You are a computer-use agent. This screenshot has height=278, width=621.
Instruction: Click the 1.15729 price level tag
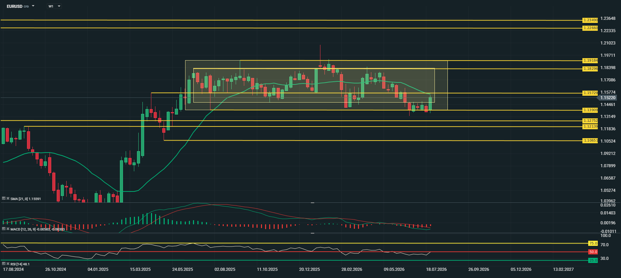point(590,93)
